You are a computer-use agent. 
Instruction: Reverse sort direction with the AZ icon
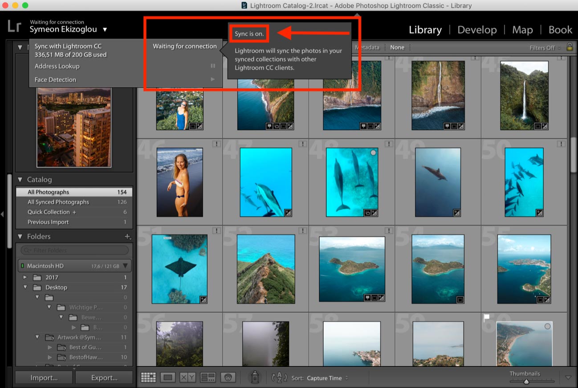click(x=279, y=377)
